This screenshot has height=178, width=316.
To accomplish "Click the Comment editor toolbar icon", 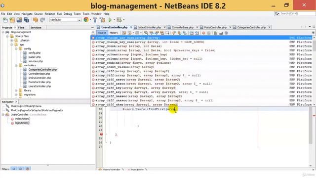I will click(x=216, y=33).
